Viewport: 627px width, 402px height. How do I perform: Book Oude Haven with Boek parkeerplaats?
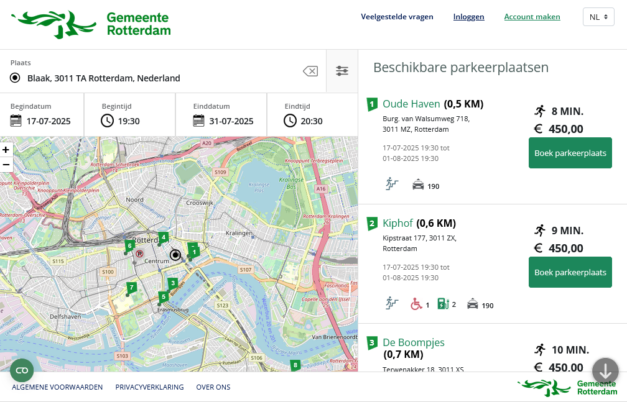click(x=570, y=153)
